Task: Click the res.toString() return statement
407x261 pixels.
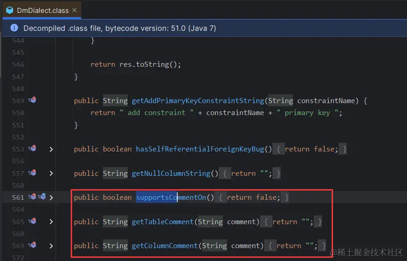Action: (136, 64)
